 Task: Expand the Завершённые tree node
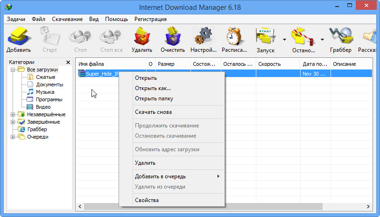click(13, 122)
